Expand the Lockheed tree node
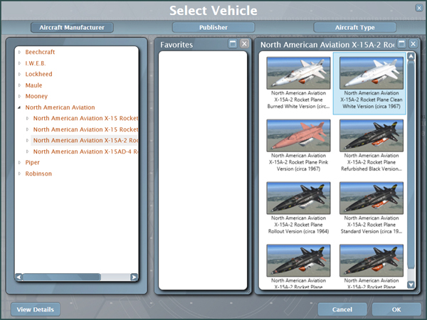The height and width of the screenshot is (320, 427). tap(20, 74)
